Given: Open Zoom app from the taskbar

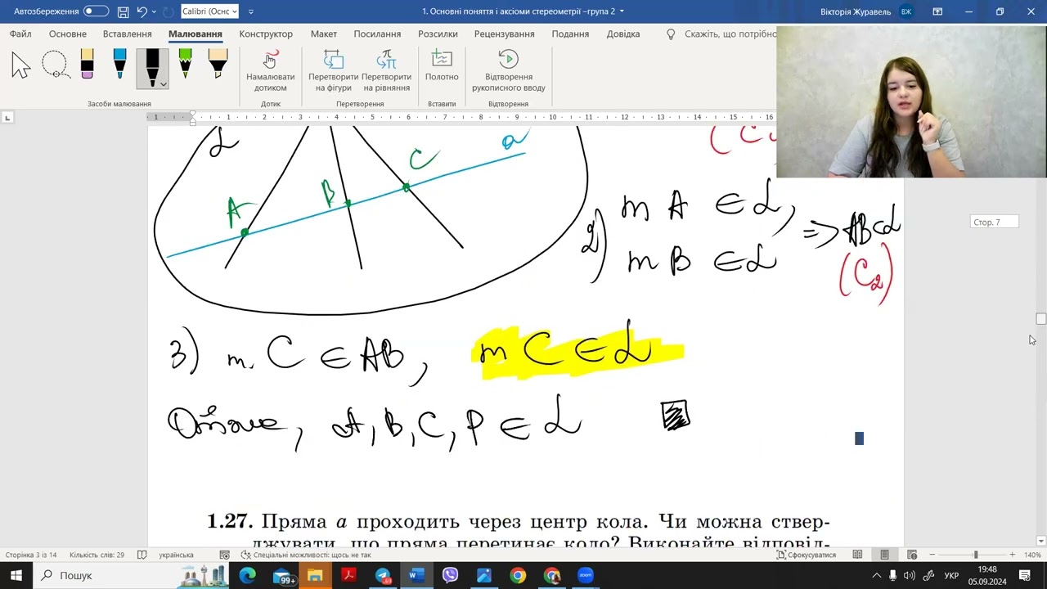Looking at the screenshot, I should click(586, 575).
